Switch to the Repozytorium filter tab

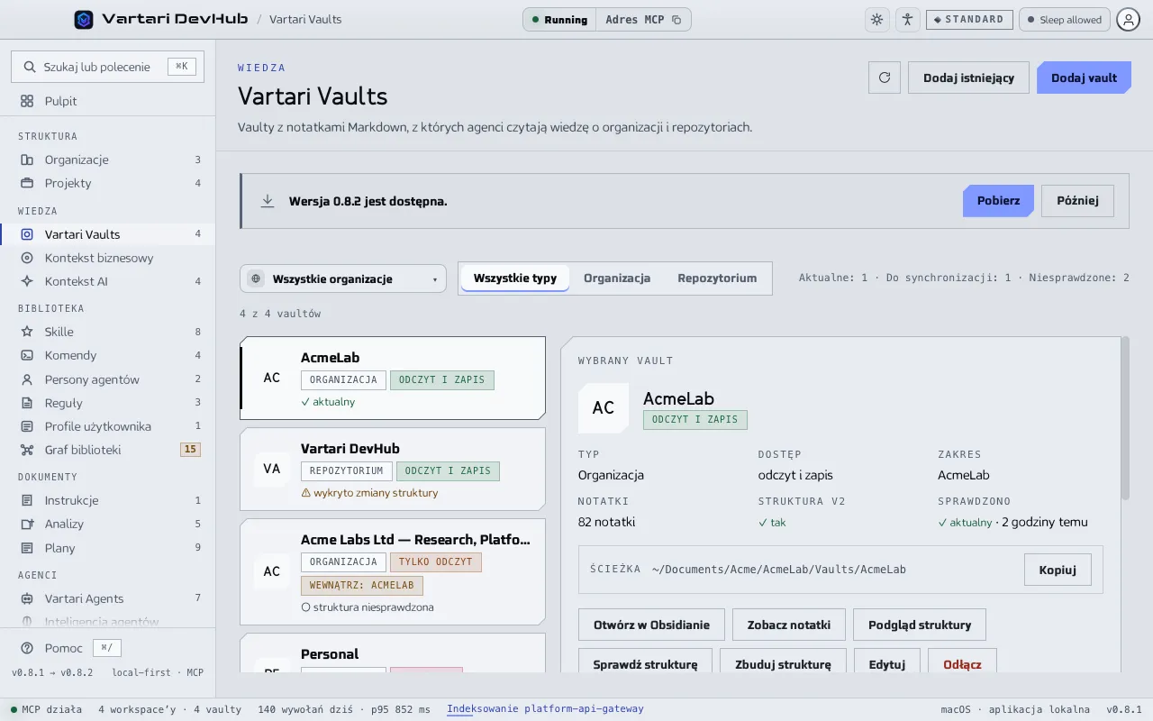point(717,278)
